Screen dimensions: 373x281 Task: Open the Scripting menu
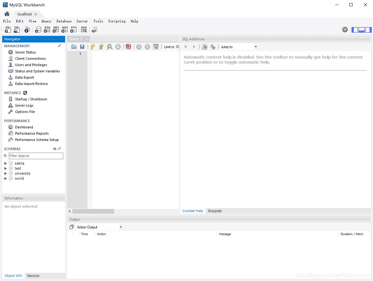point(117,21)
